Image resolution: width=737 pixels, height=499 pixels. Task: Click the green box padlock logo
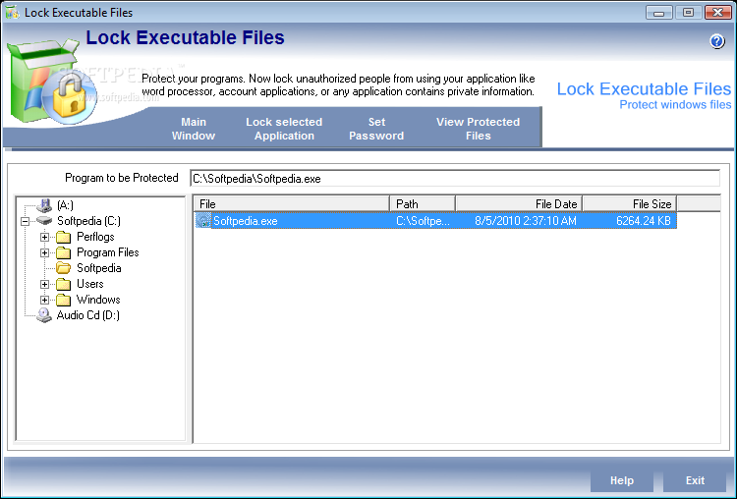[52, 83]
